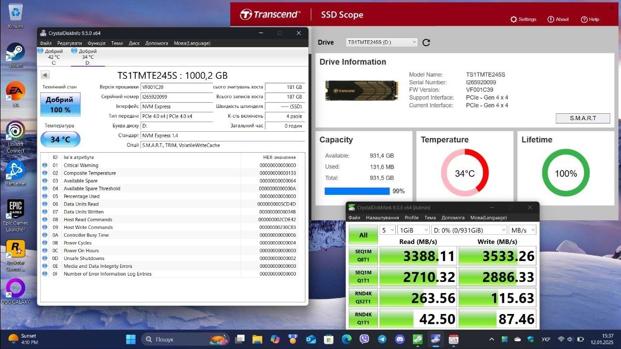Open Discord from the taskbar
This screenshot has width=621, height=349.
pos(400,339)
